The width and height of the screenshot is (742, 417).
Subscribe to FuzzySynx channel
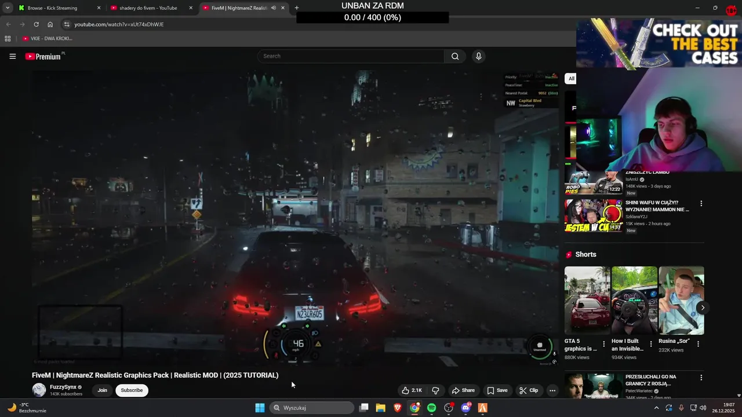pyautogui.click(x=132, y=390)
